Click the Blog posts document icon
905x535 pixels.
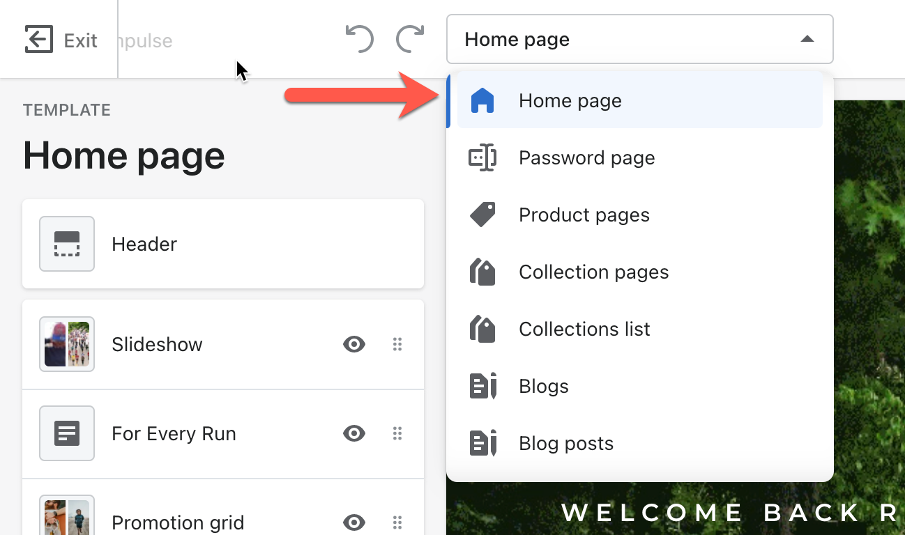click(483, 444)
